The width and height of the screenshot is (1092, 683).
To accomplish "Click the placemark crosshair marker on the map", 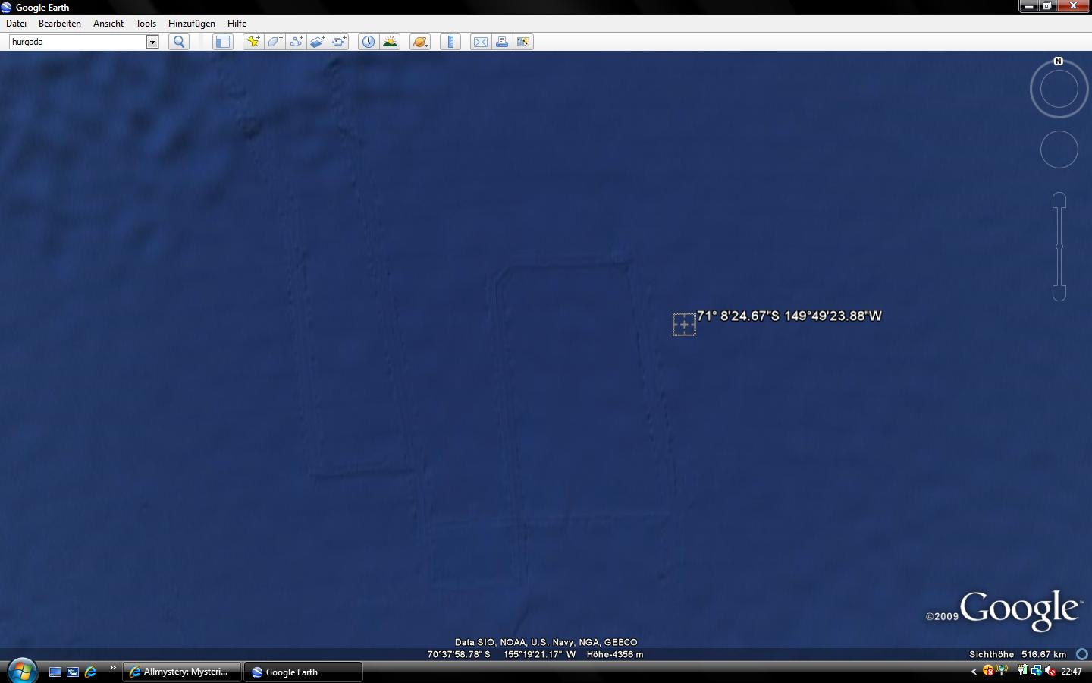I will (x=684, y=324).
